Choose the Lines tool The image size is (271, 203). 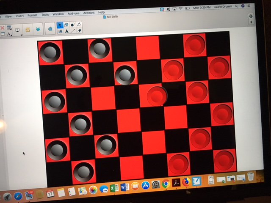[73, 31]
